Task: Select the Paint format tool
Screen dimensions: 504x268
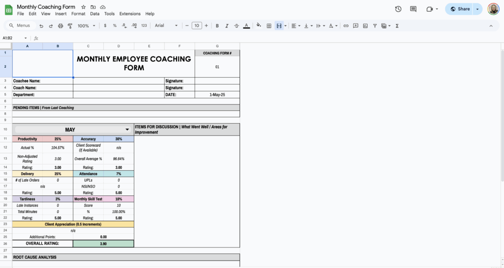Action: (x=70, y=26)
